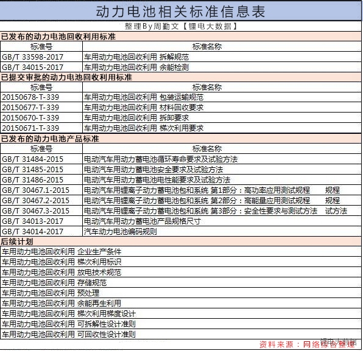Select row 车用动力电池回收利用 可回收性设计准则
Viewport: 363px width, 351px height.
tap(180, 334)
